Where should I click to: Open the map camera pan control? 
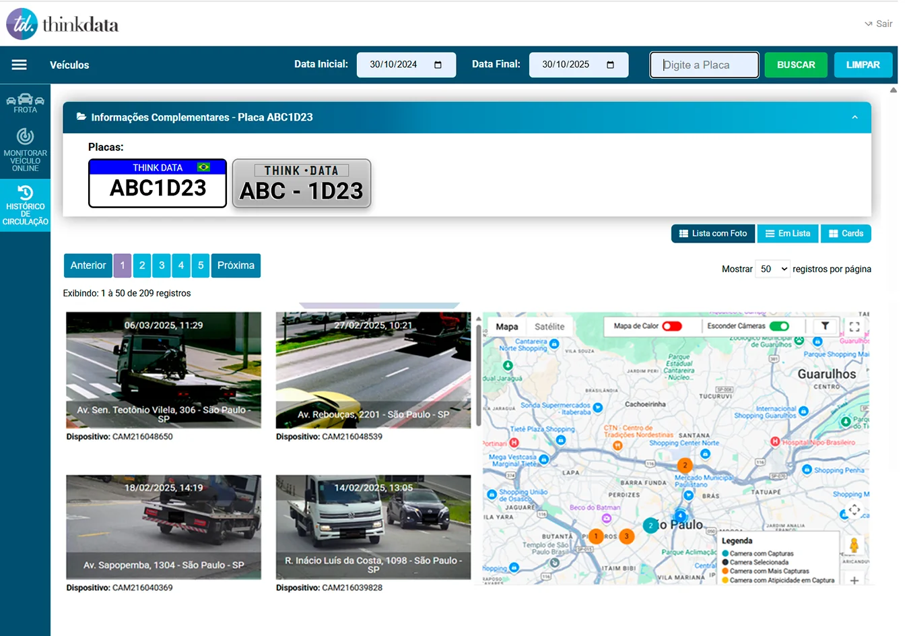tap(854, 510)
